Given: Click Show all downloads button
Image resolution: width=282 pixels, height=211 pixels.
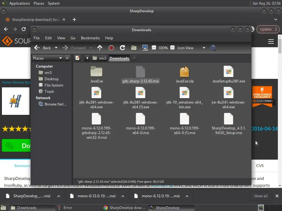Looking at the screenshot, I should tap(261, 196).
